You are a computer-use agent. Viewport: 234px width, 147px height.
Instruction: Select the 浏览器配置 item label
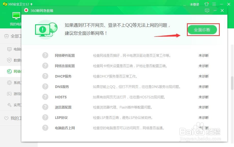click(63, 107)
